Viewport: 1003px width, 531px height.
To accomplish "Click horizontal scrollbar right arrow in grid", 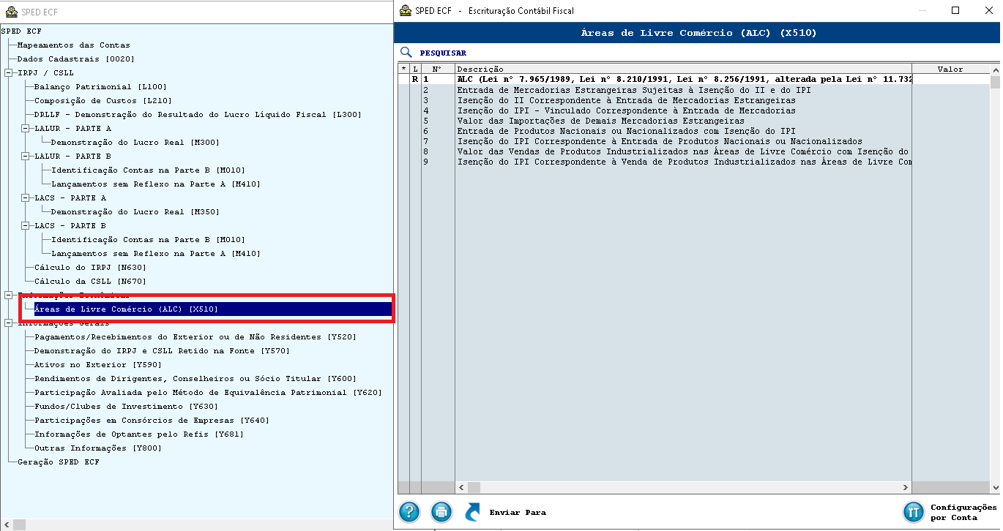I will (x=906, y=487).
